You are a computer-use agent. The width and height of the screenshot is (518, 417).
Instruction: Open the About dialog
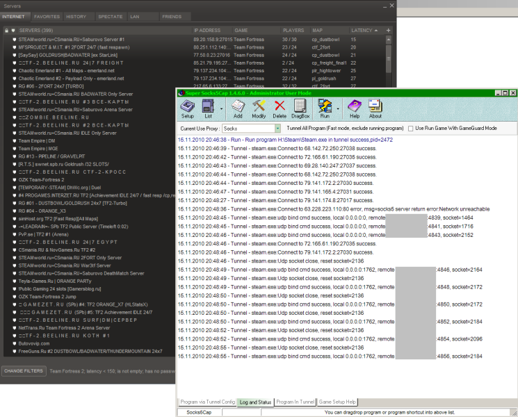[375, 109]
